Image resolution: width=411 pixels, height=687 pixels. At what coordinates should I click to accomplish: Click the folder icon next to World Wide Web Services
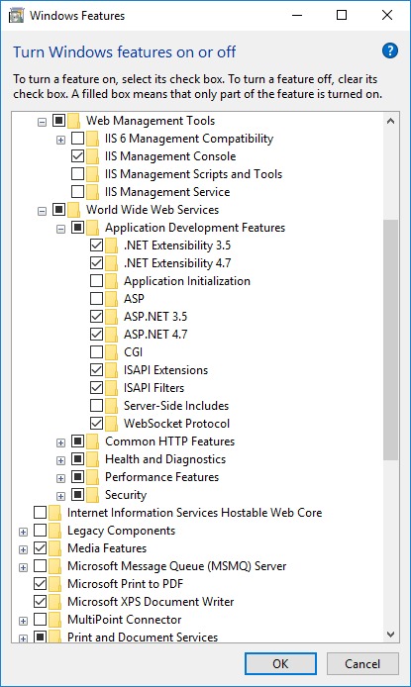coord(73,210)
